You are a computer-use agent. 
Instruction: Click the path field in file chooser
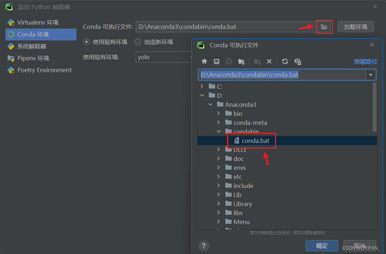(282, 75)
